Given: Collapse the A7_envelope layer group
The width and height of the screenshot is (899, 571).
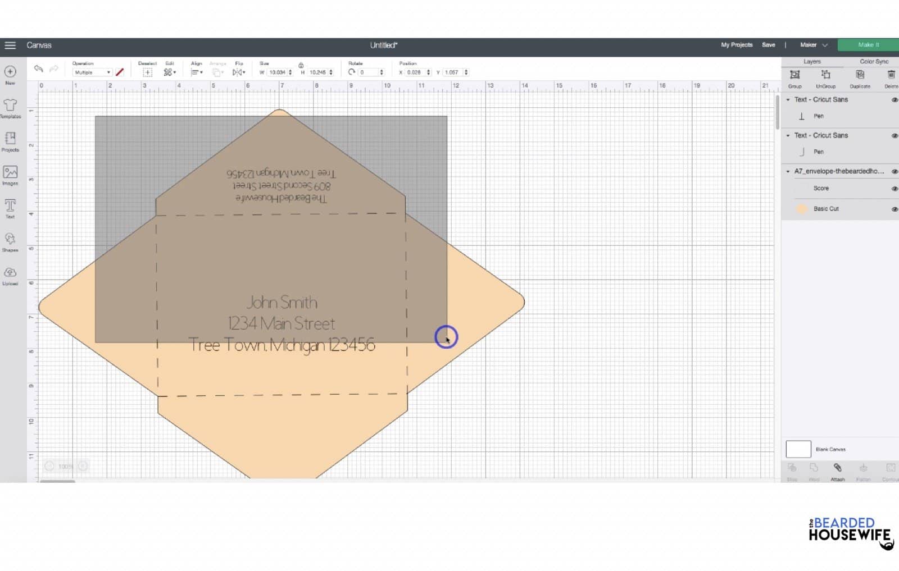Looking at the screenshot, I should [x=788, y=171].
